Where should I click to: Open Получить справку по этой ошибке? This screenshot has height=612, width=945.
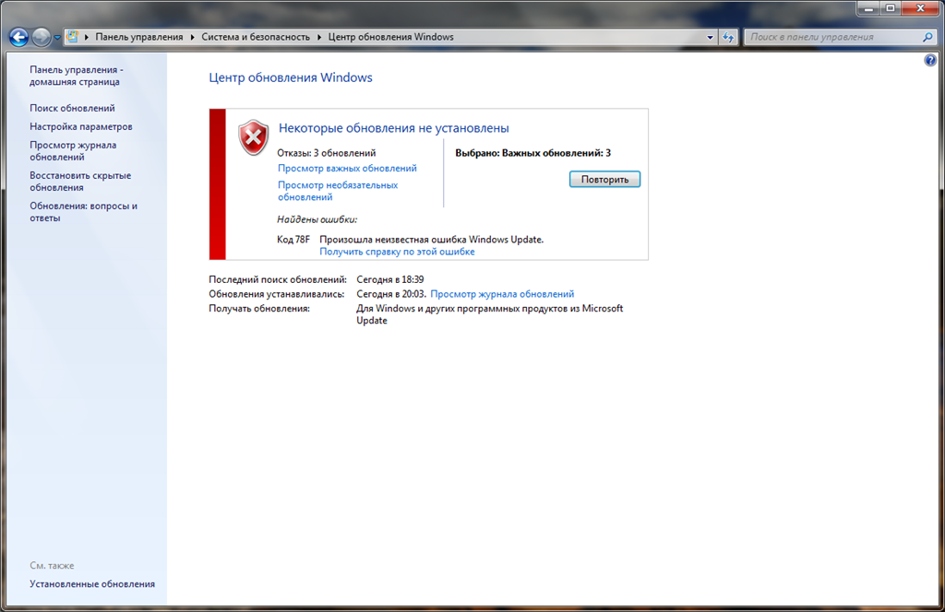click(397, 253)
